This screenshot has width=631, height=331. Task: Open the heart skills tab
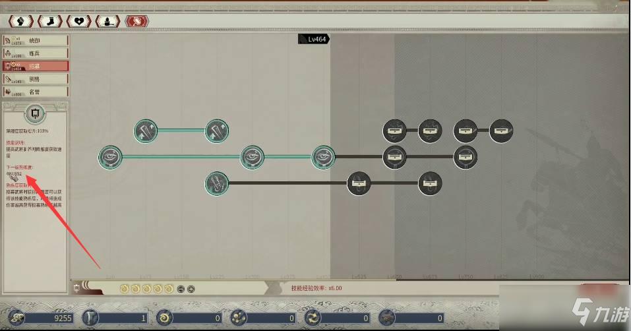(79, 21)
